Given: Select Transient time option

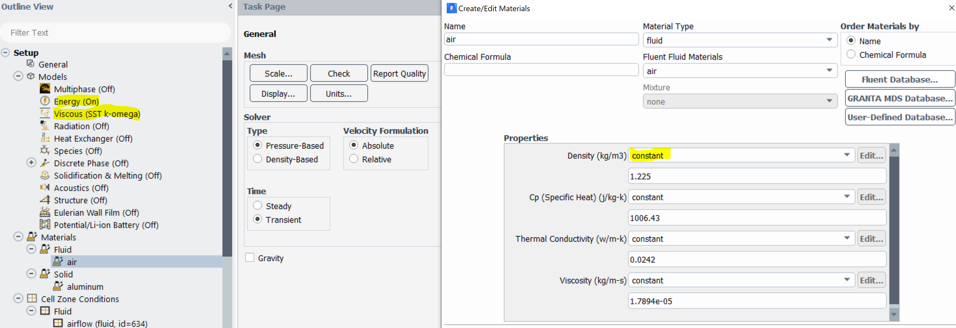Looking at the screenshot, I should (x=257, y=219).
